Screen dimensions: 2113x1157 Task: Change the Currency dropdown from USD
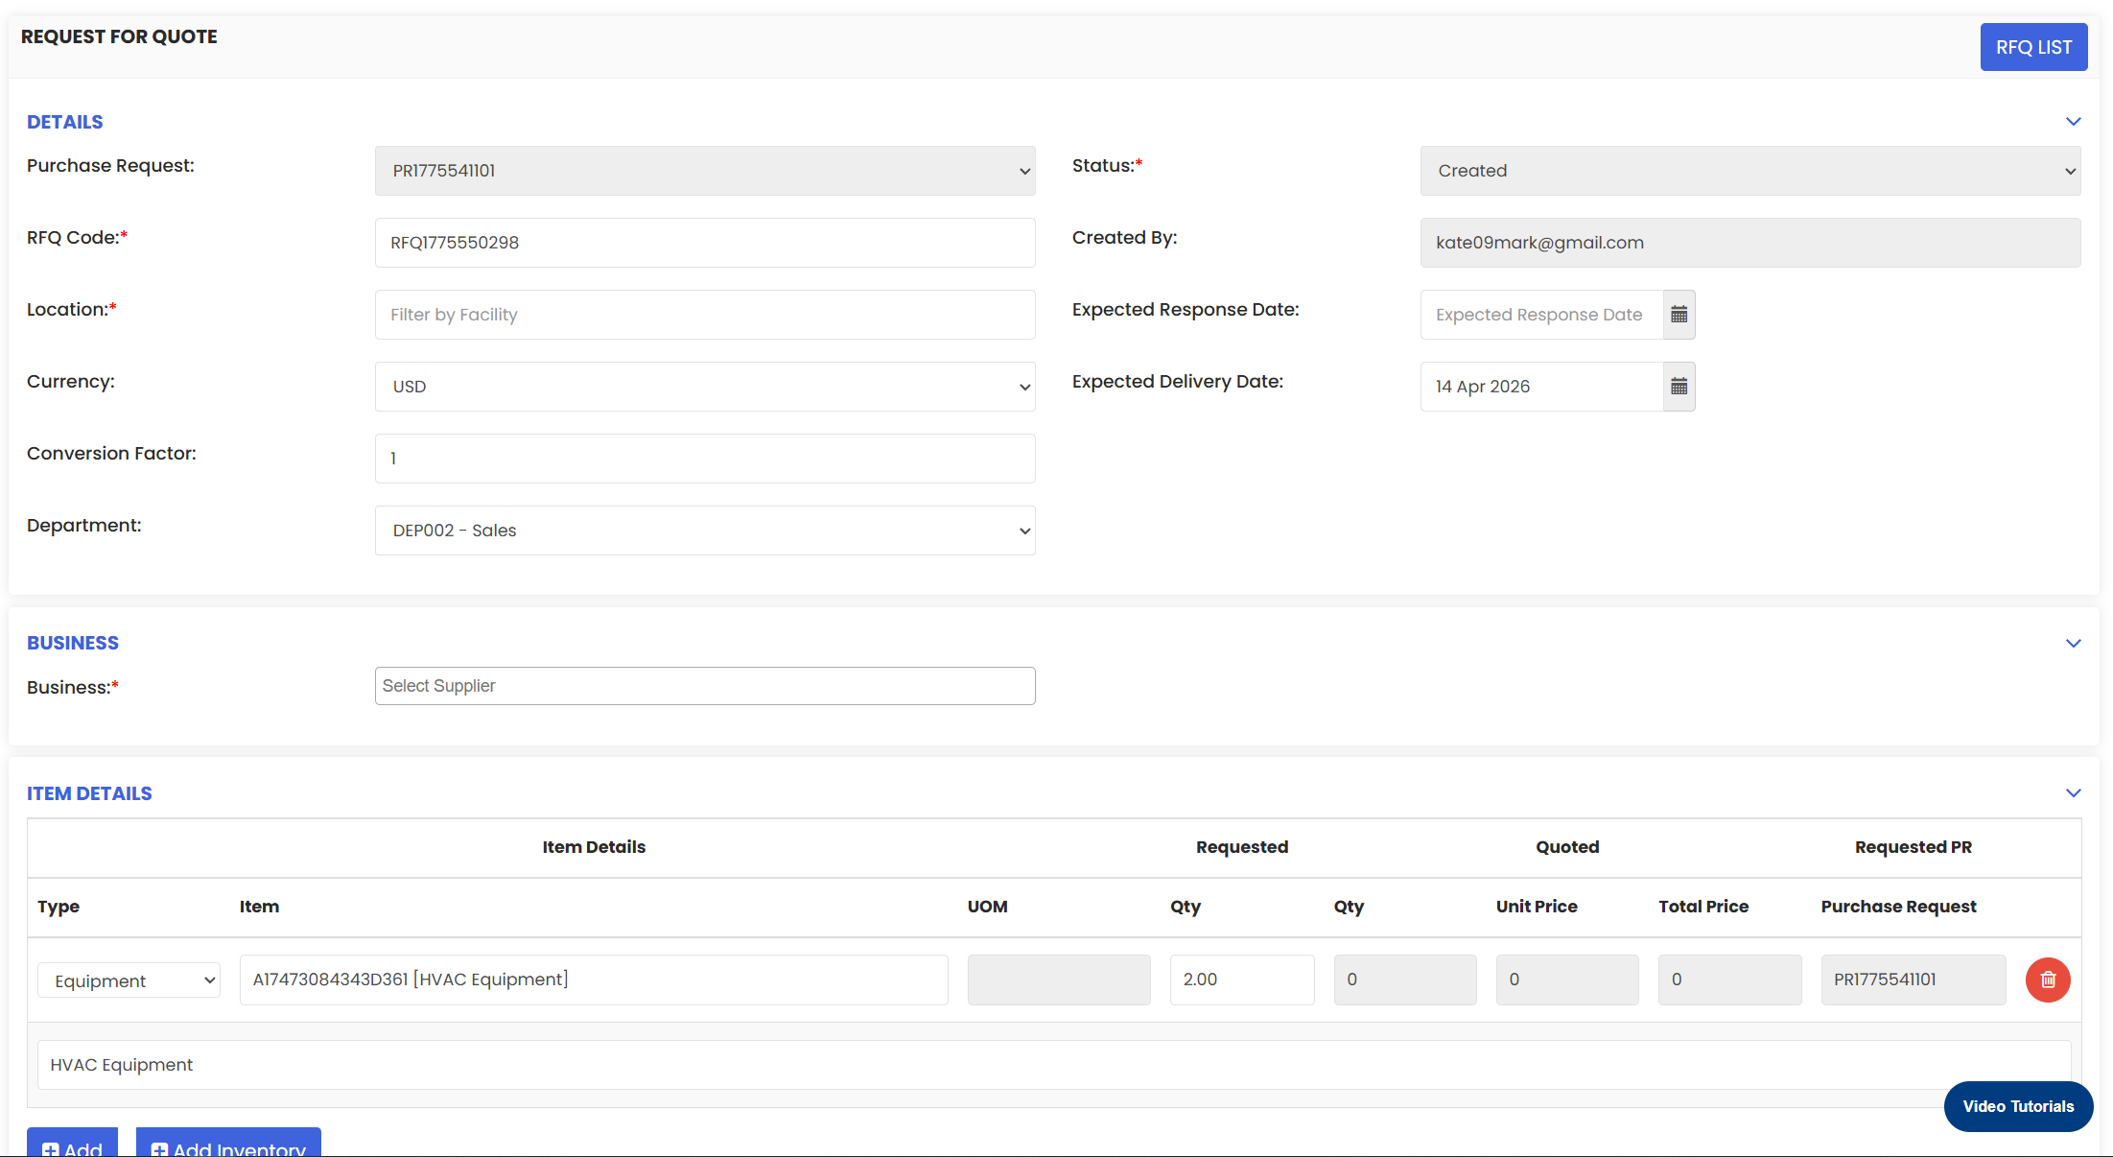tap(704, 387)
